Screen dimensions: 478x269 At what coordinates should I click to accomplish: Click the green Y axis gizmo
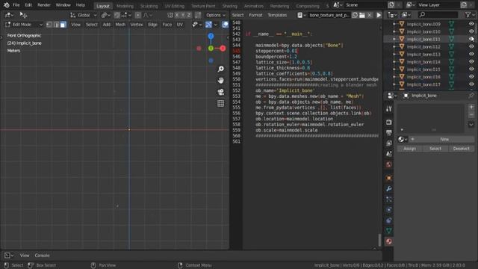211,48
